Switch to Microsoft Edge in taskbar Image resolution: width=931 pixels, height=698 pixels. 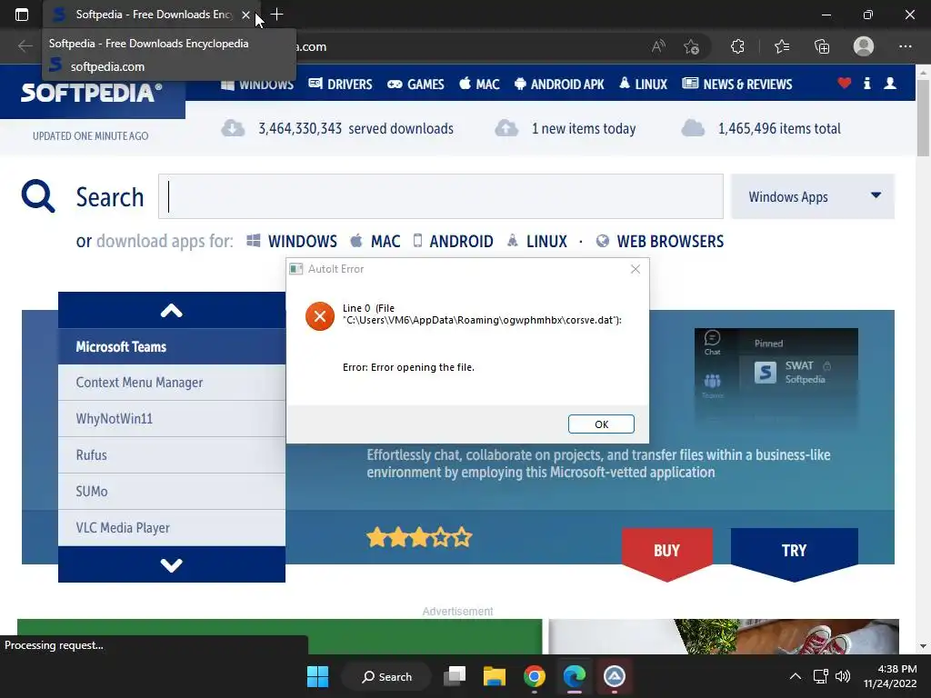click(x=575, y=676)
